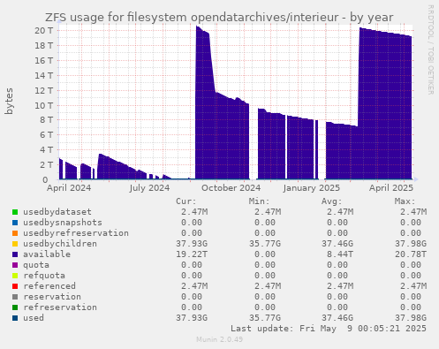439x349 pixels.
Task: Select the referenced legend label
Action: [49, 286]
